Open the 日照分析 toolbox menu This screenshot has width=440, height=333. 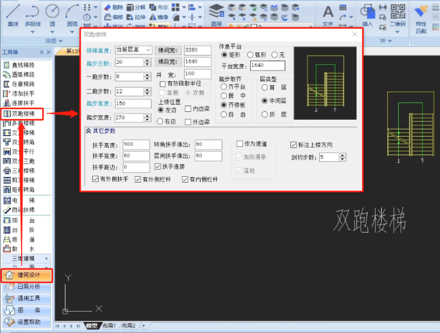point(27,287)
